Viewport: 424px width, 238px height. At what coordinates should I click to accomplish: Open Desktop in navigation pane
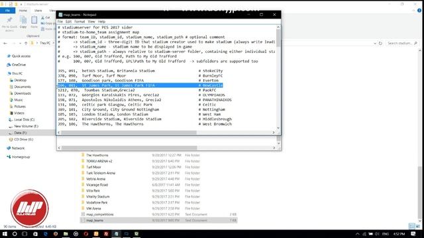tap(20, 80)
